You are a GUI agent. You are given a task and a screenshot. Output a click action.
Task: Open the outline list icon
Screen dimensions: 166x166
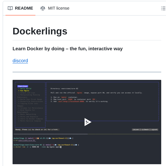click(x=163, y=8)
